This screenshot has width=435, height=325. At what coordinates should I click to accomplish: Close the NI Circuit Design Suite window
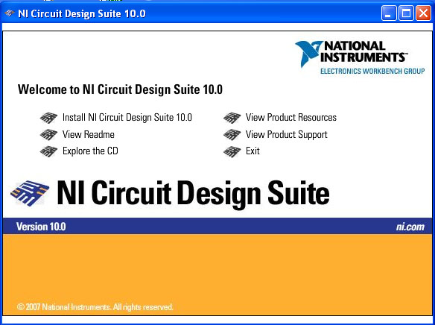pyautogui.click(x=423, y=13)
